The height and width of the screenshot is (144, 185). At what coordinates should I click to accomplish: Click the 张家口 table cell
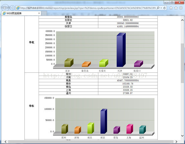click(x=68, y=26)
